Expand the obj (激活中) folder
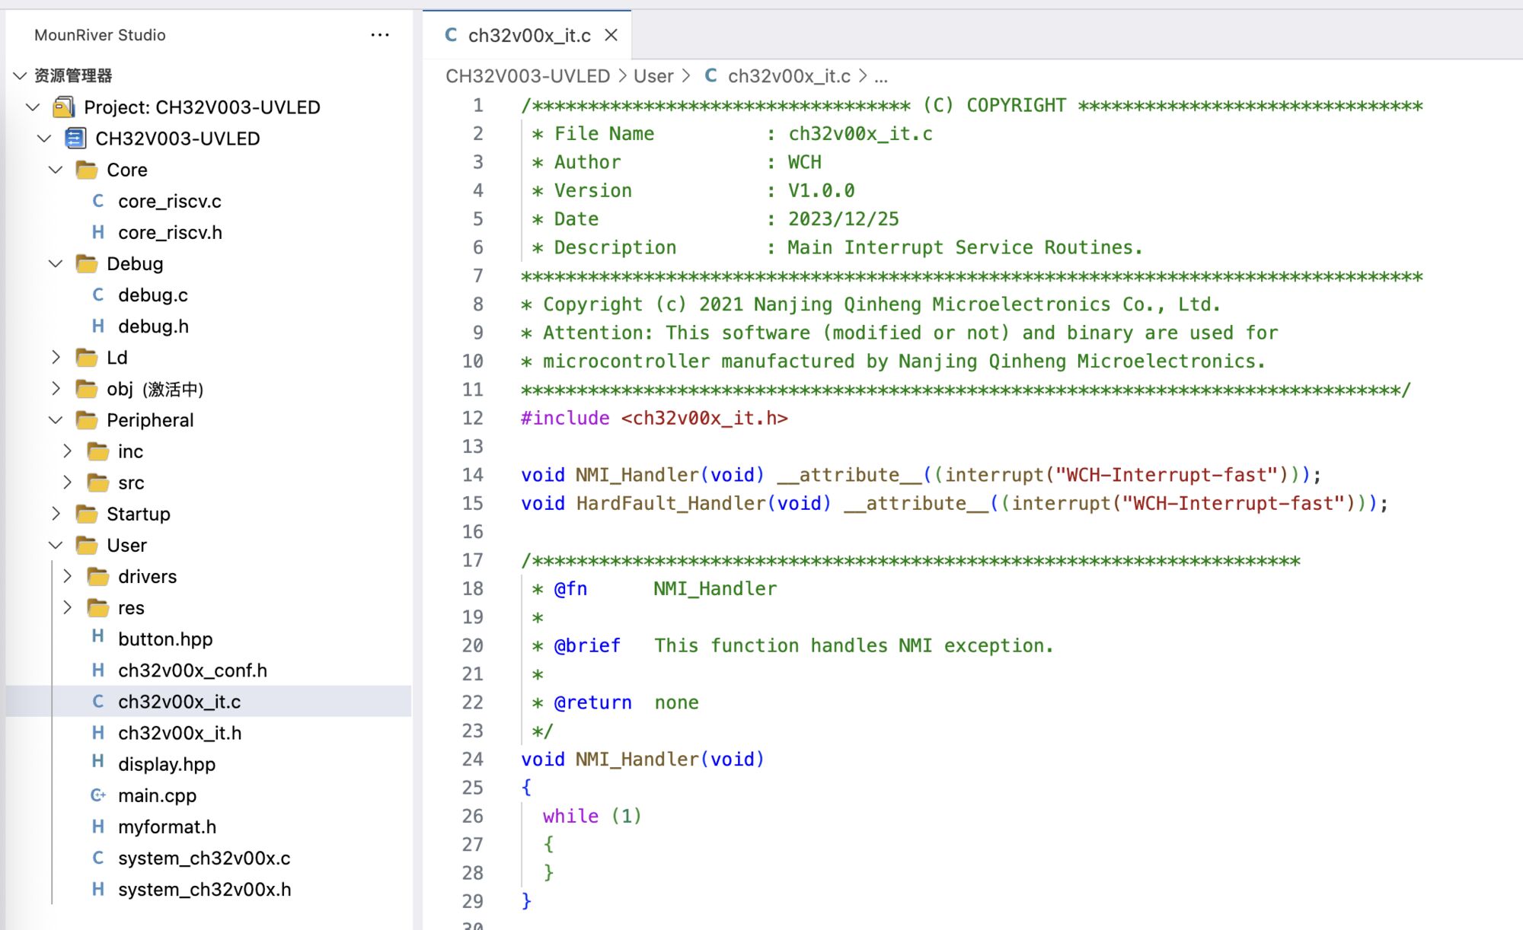Viewport: 1523px width, 930px height. pos(56,388)
